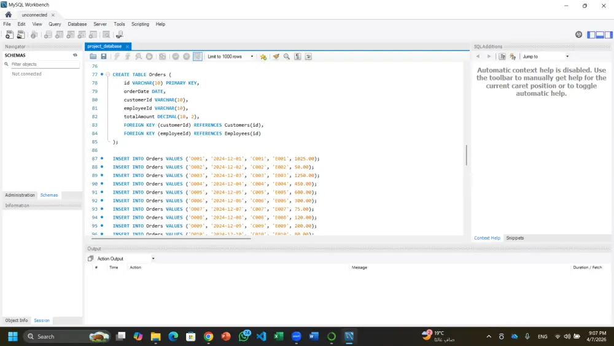614x346 pixels.
Task: Toggle bottom output panel visibility
Action: [x=600, y=35]
